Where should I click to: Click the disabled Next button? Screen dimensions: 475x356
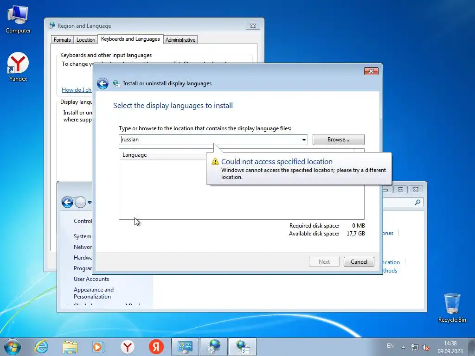click(324, 262)
